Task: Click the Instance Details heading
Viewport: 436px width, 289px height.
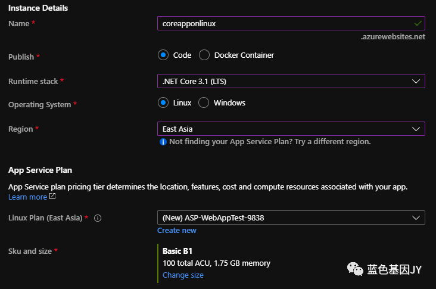Action: coord(38,8)
